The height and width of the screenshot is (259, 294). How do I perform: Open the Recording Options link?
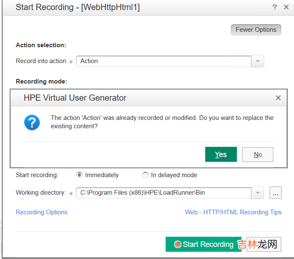42,212
